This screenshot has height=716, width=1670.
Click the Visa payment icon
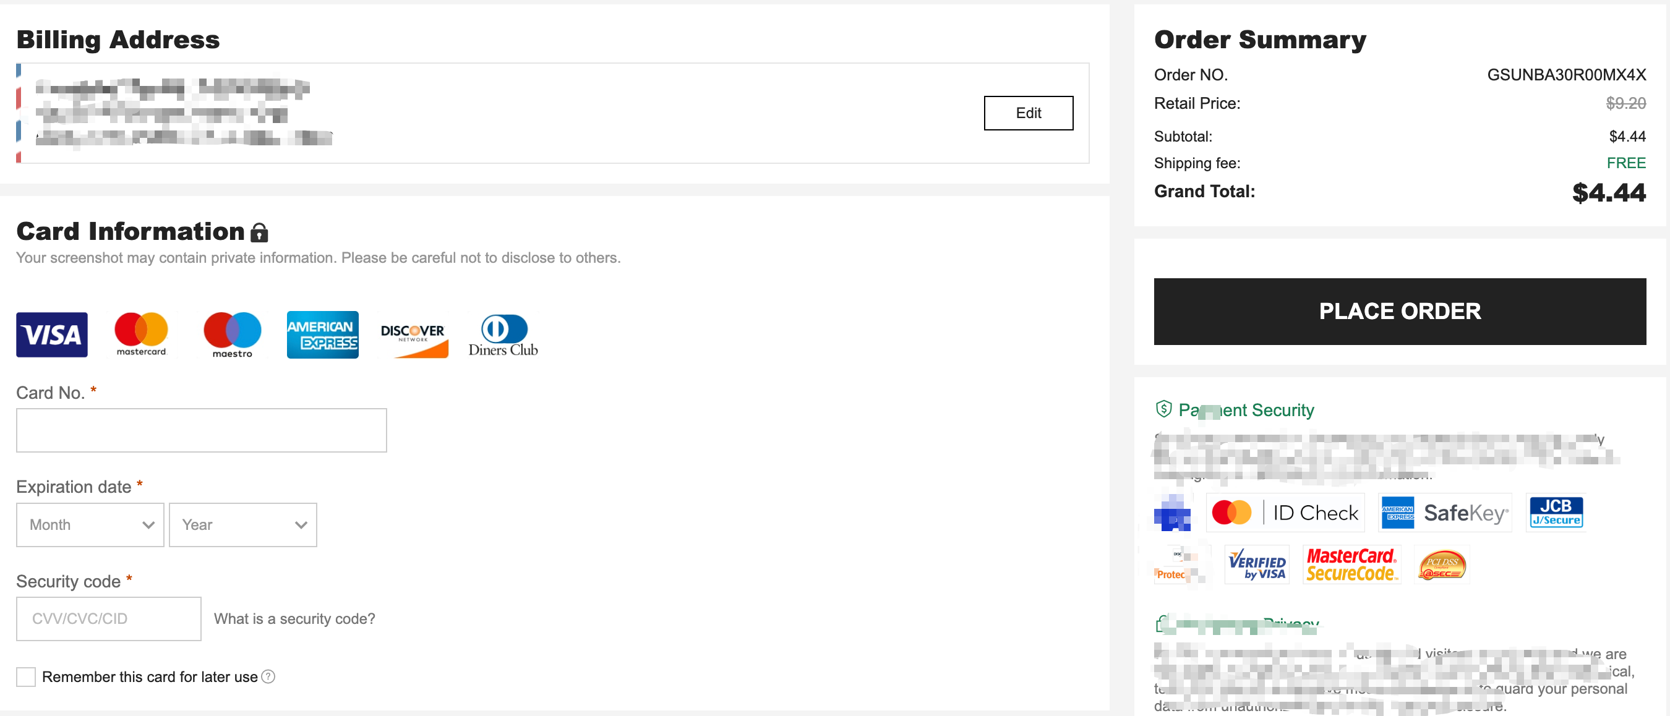tap(51, 335)
